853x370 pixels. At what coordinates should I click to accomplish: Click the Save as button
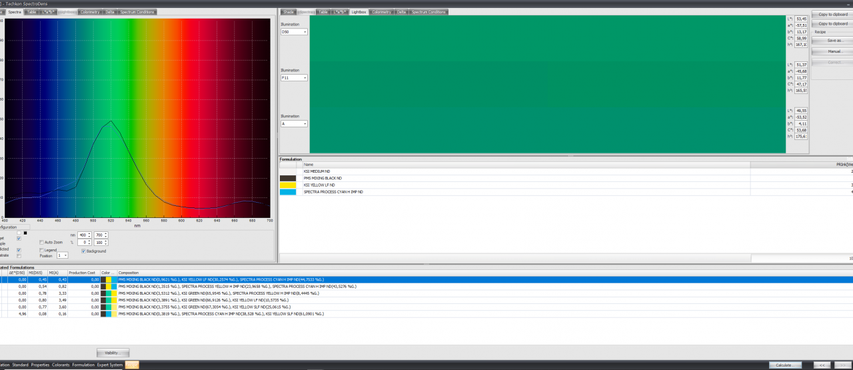[834, 41]
